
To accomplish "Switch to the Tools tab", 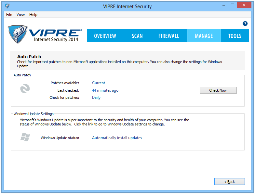I will (235, 36).
